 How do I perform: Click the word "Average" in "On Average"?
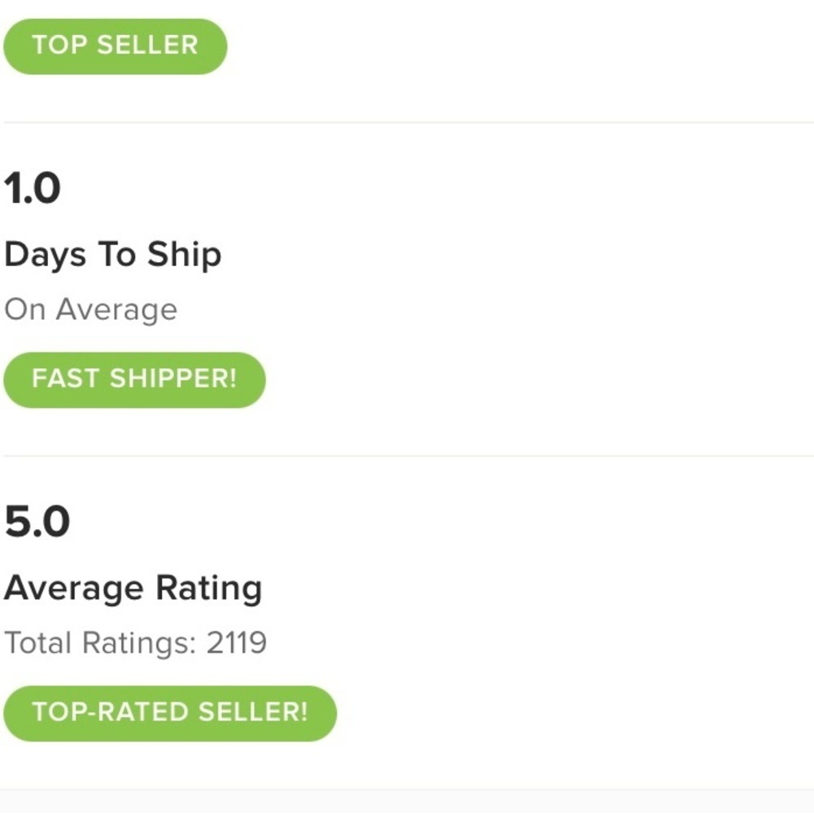(116, 310)
